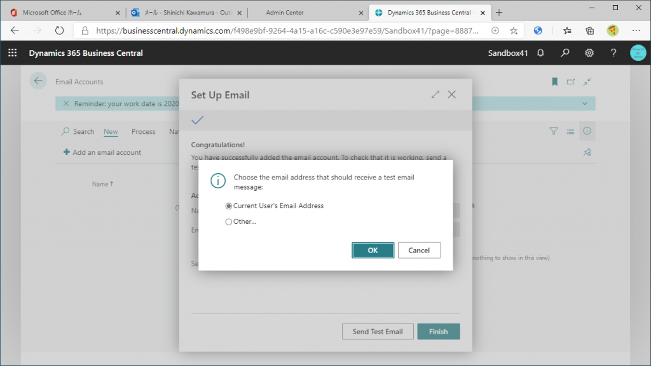Refresh the browser page
Image resolution: width=651 pixels, height=366 pixels.
click(59, 30)
